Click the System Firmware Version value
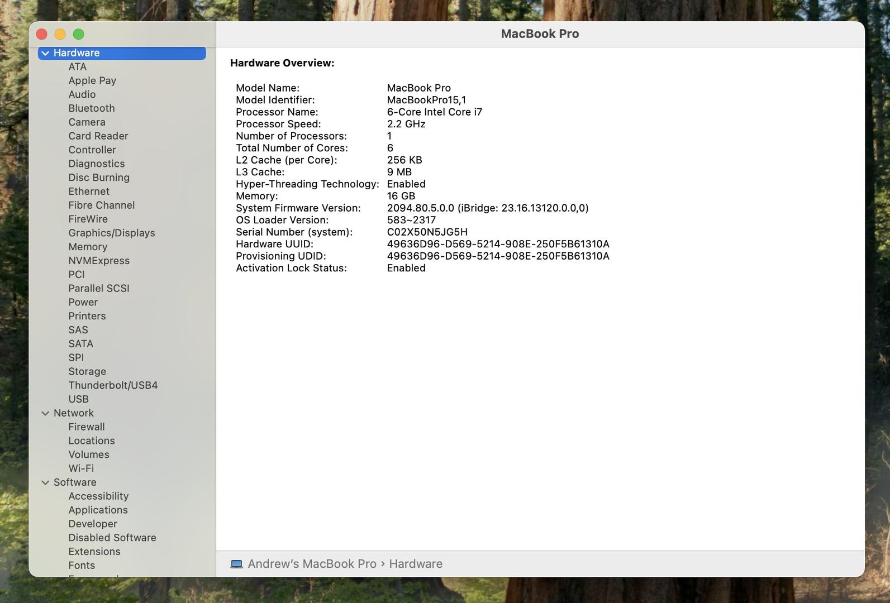The image size is (890, 603). click(x=488, y=208)
